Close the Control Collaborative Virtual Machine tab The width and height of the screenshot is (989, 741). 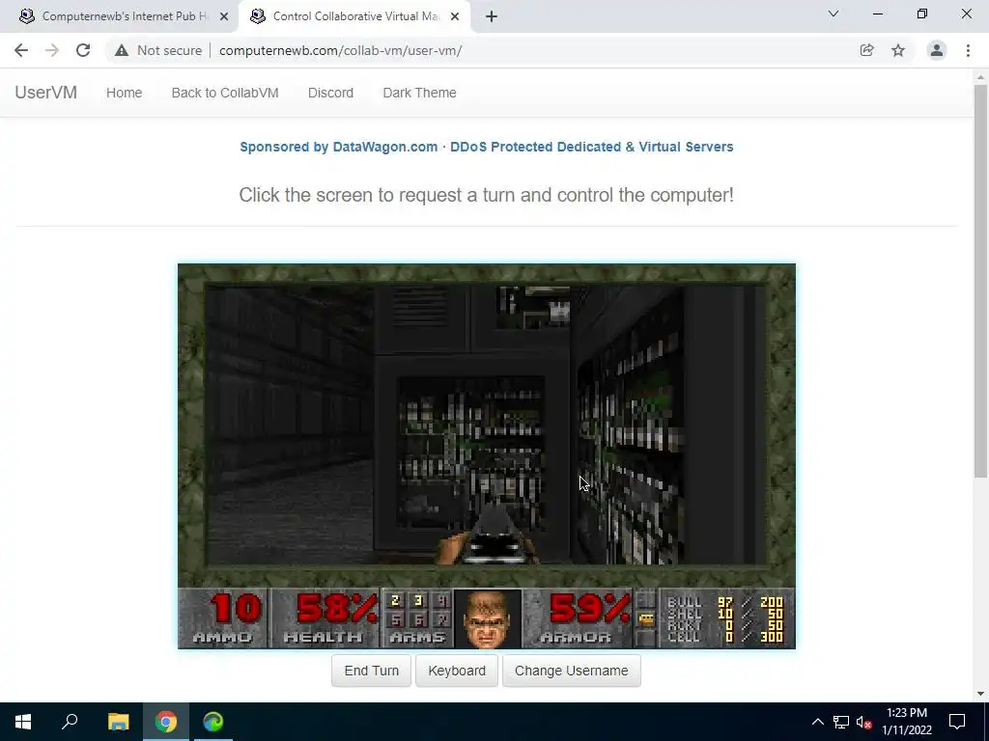coord(455,16)
